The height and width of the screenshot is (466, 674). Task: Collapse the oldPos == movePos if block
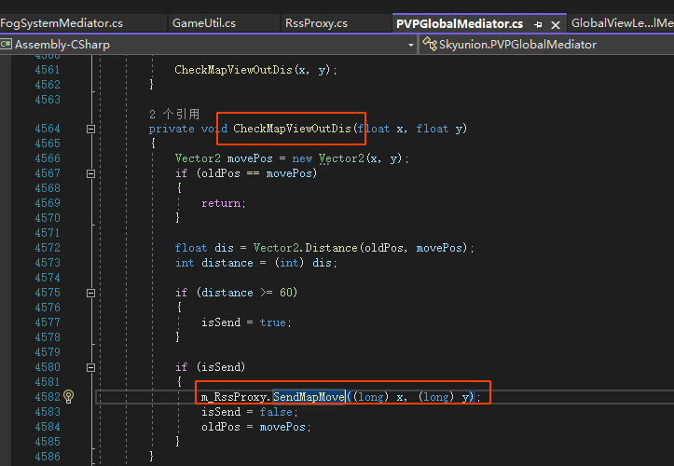90,173
